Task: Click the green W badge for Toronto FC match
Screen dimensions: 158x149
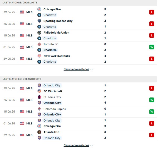Action: 151,47
